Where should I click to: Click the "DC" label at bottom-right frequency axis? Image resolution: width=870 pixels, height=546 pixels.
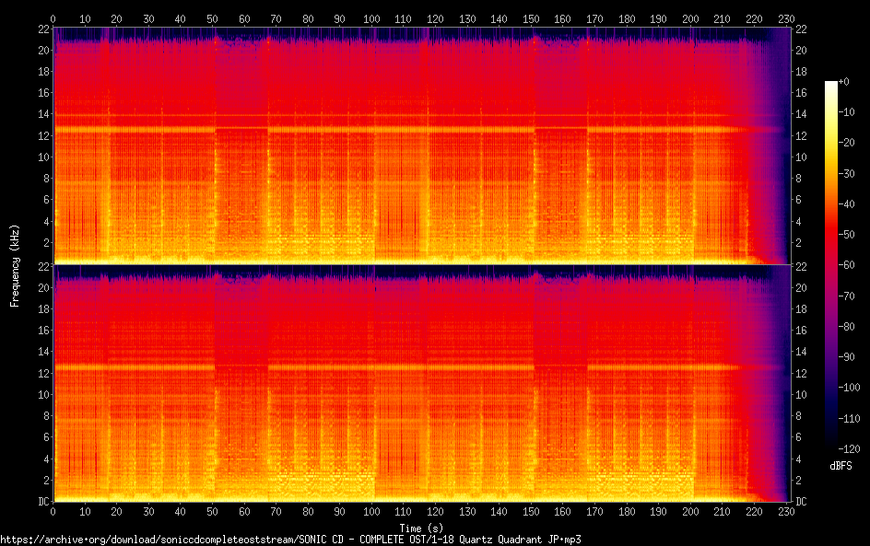(801, 502)
